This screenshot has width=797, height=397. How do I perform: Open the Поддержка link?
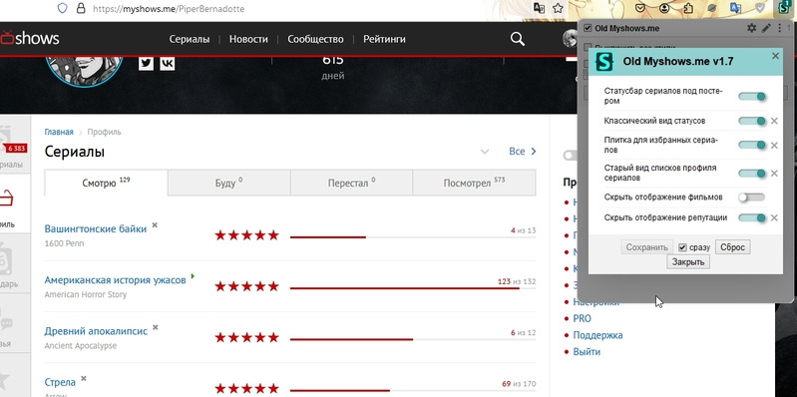click(598, 335)
